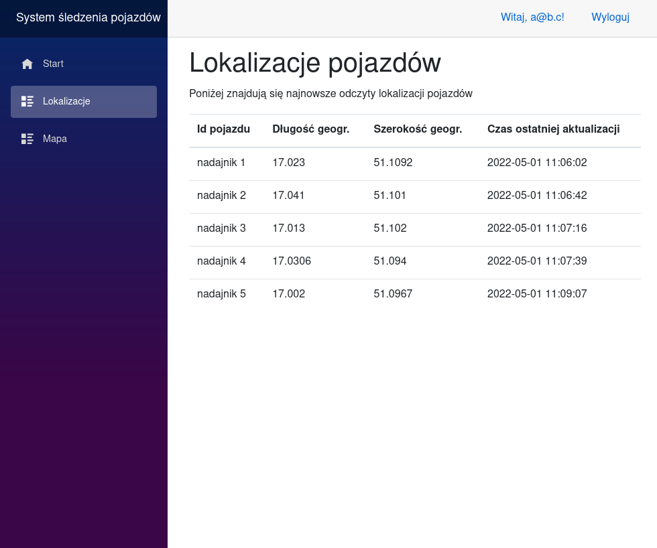Click the Szerokość geogr. column header
Image resolution: width=657 pixels, height=548 pixels.
click(x=418, y=129)
